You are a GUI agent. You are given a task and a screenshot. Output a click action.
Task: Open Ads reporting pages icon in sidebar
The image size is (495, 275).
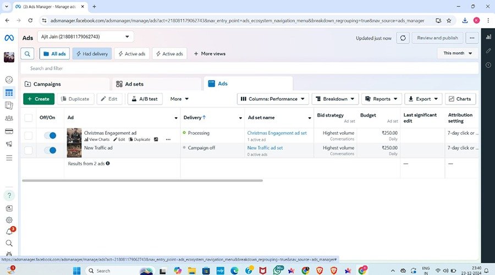pos(9,106)
